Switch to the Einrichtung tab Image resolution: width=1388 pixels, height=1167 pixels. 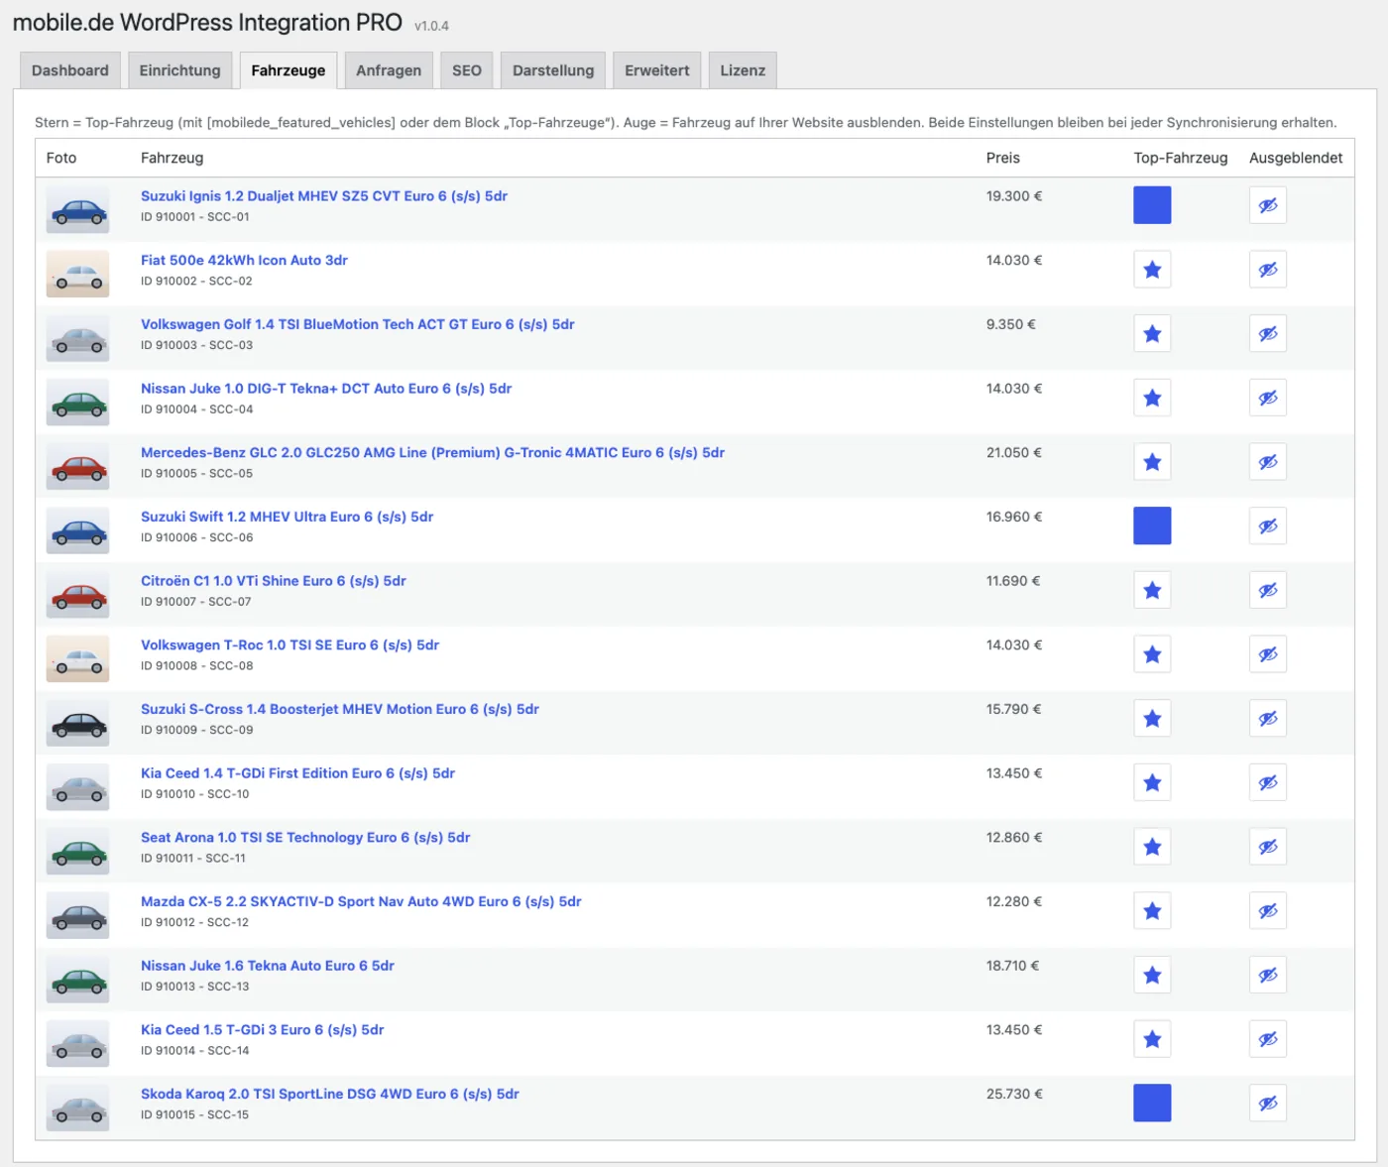[x=179, y=70]
